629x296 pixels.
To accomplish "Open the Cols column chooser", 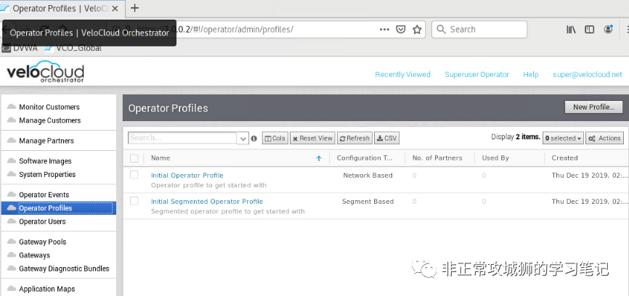I will click(275, 138).
